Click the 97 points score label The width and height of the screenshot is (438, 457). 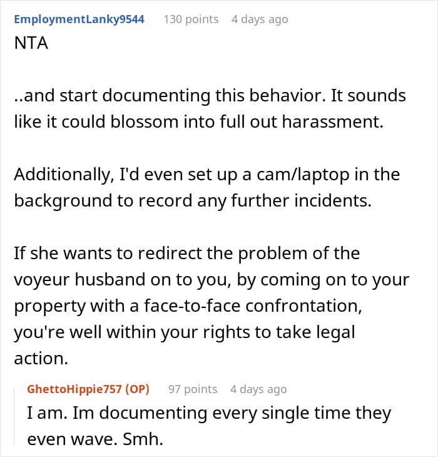pyautogui.click(x=193, y=389)
